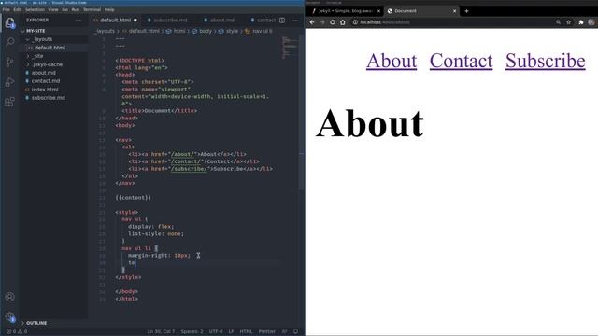The image size is (598, 336).
Task: Reload the browser page
Action: pos(333,22)
